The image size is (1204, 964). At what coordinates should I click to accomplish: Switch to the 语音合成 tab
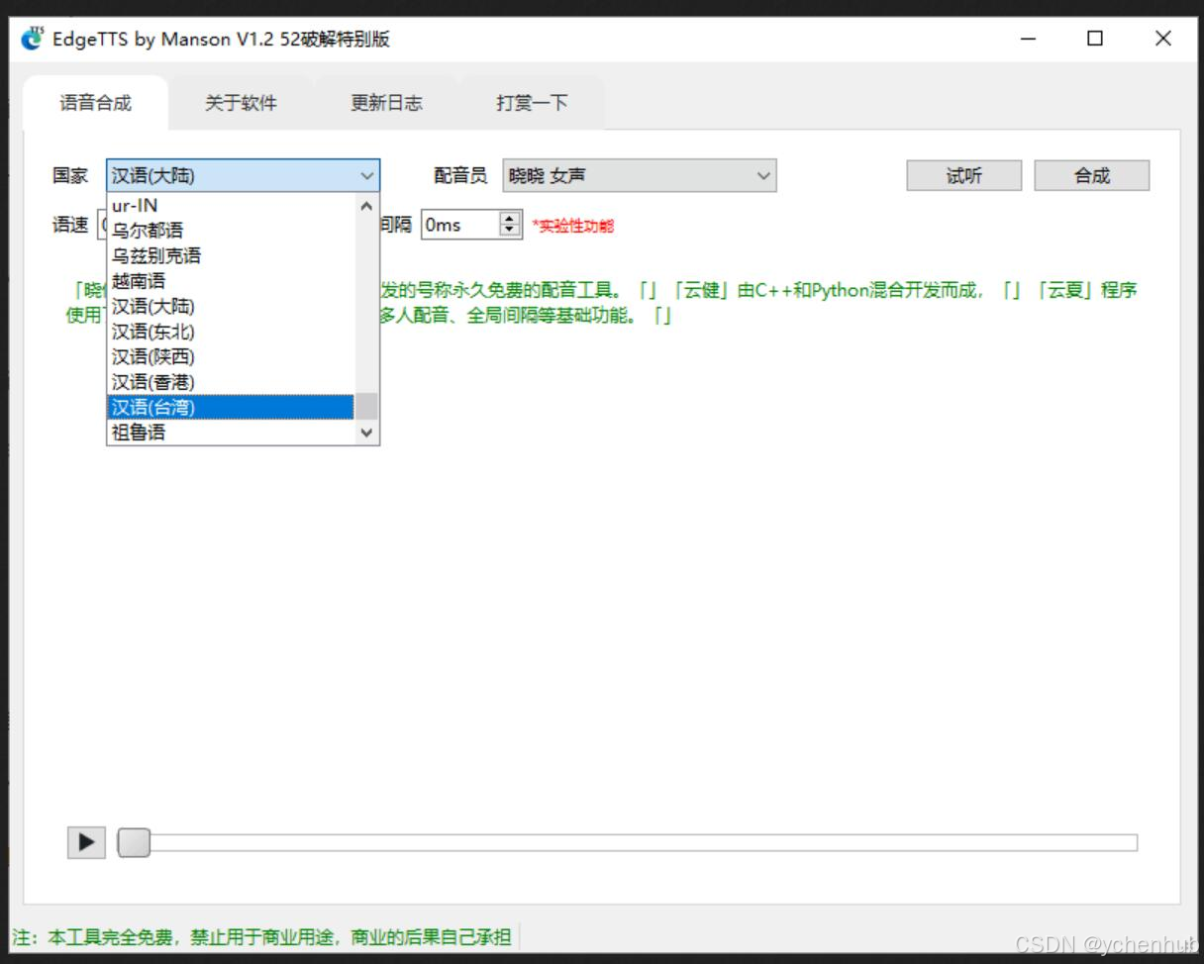coord(95,103)
